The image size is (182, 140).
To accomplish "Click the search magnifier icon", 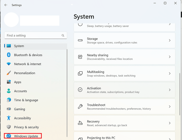I will click(63, 35).
